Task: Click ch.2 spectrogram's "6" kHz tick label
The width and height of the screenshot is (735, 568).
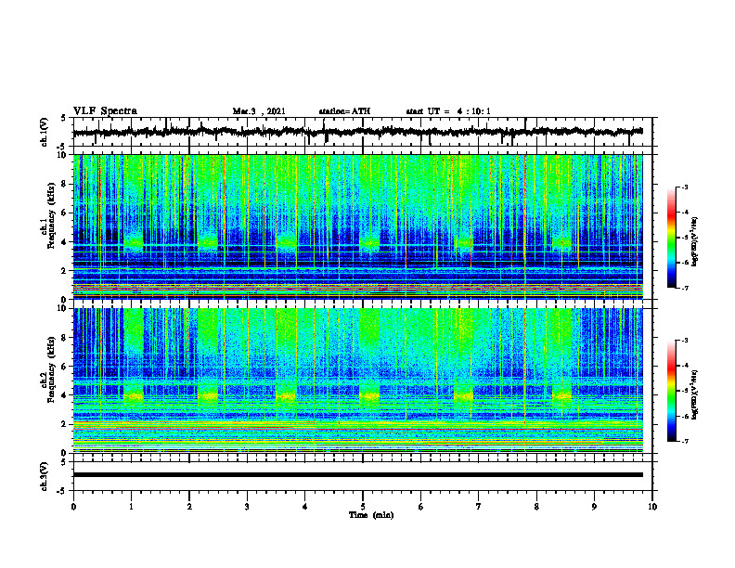Action: coord(64,367)
